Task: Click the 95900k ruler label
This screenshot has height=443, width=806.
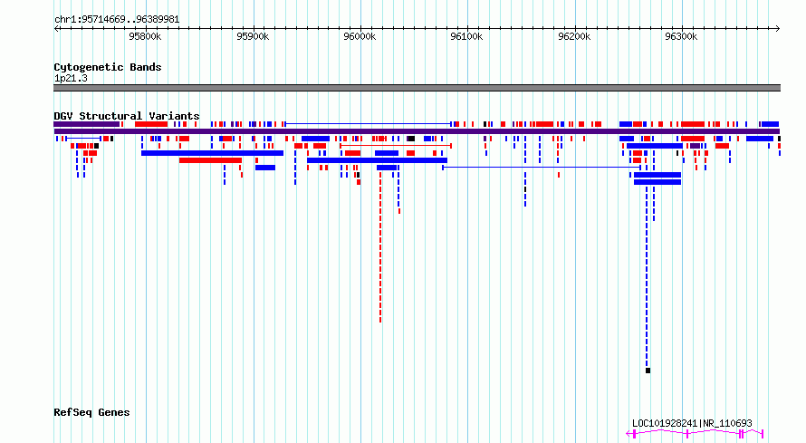Action: (x=253, y=36)
